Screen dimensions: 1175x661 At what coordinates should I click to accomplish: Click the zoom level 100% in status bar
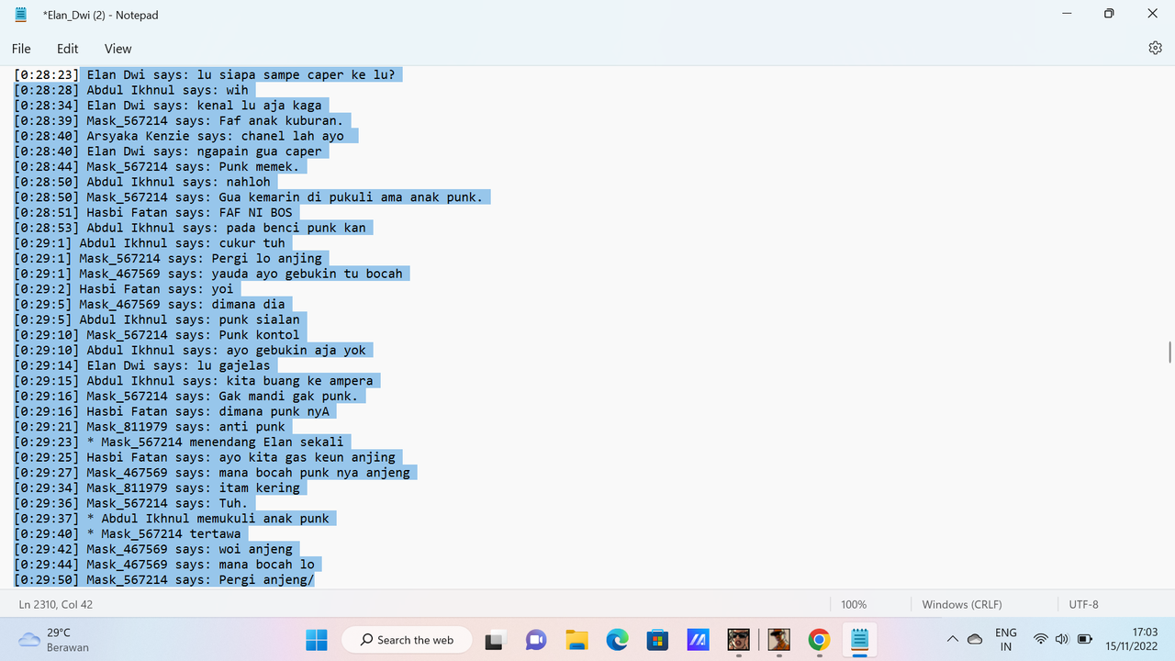[x=854, y=604]
